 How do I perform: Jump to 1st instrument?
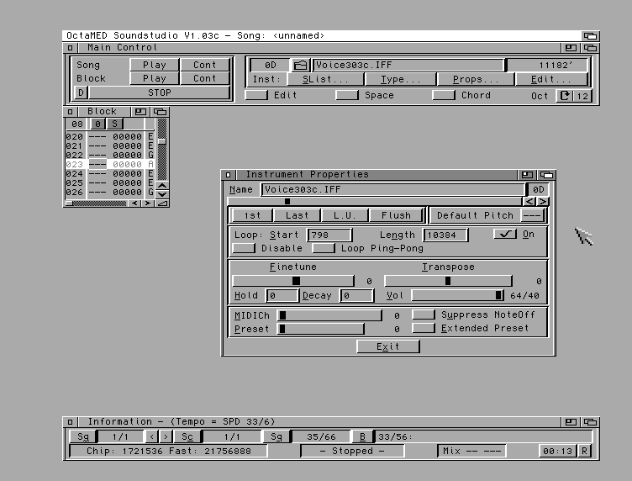(252, 215)
